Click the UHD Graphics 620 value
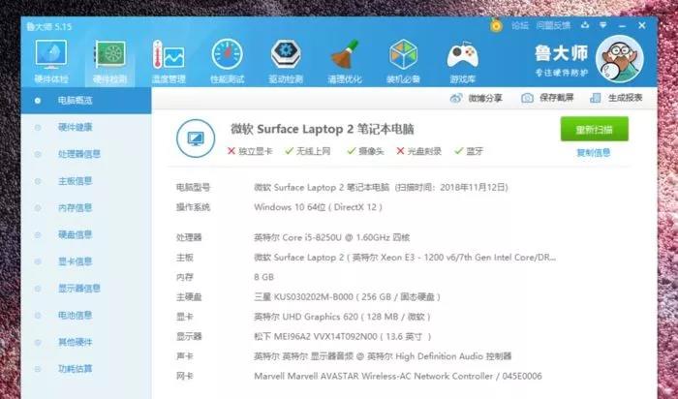 [342, 317]
